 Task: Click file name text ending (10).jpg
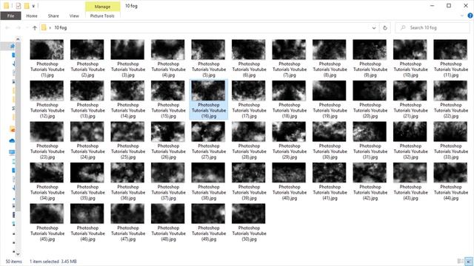pos(410,69)
